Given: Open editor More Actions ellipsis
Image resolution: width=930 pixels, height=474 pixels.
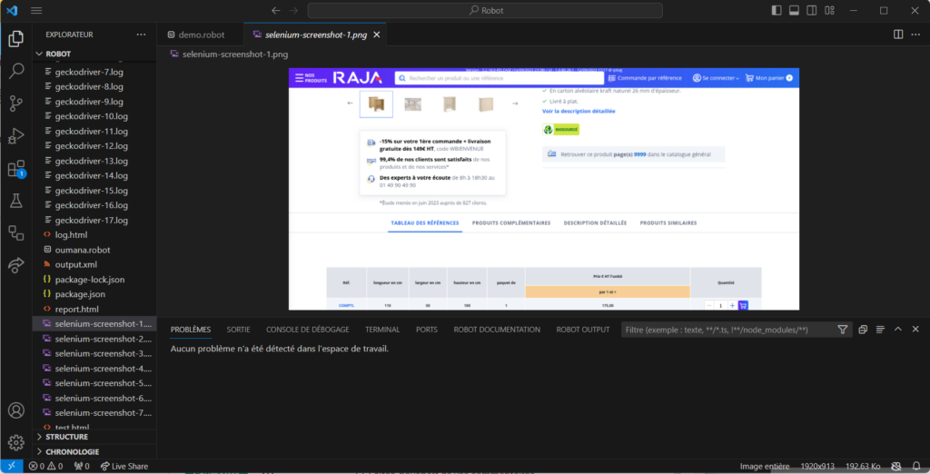Looking at the screenshot, I should 916,35.
